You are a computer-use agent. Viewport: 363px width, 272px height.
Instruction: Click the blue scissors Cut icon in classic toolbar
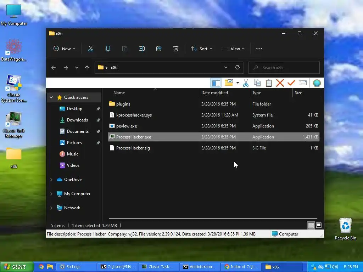(246, 83)
